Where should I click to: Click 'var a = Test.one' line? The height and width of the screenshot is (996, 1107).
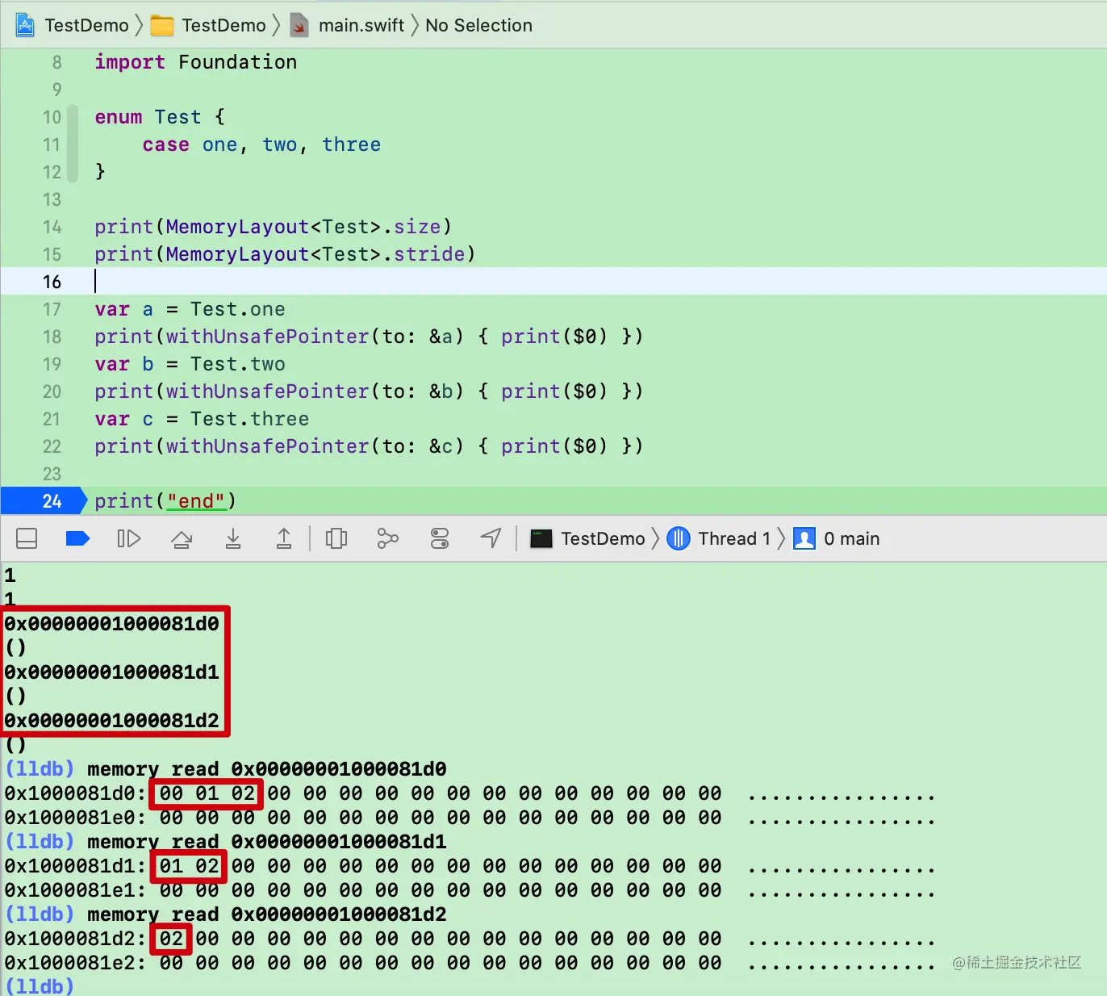[190, 309]
